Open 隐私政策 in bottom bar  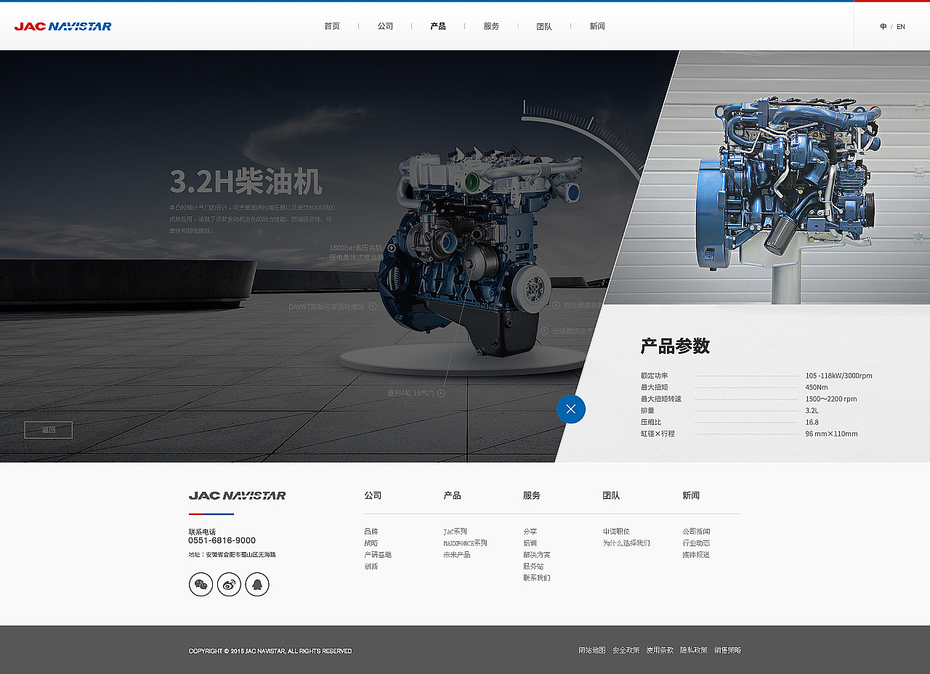point(694,651)
